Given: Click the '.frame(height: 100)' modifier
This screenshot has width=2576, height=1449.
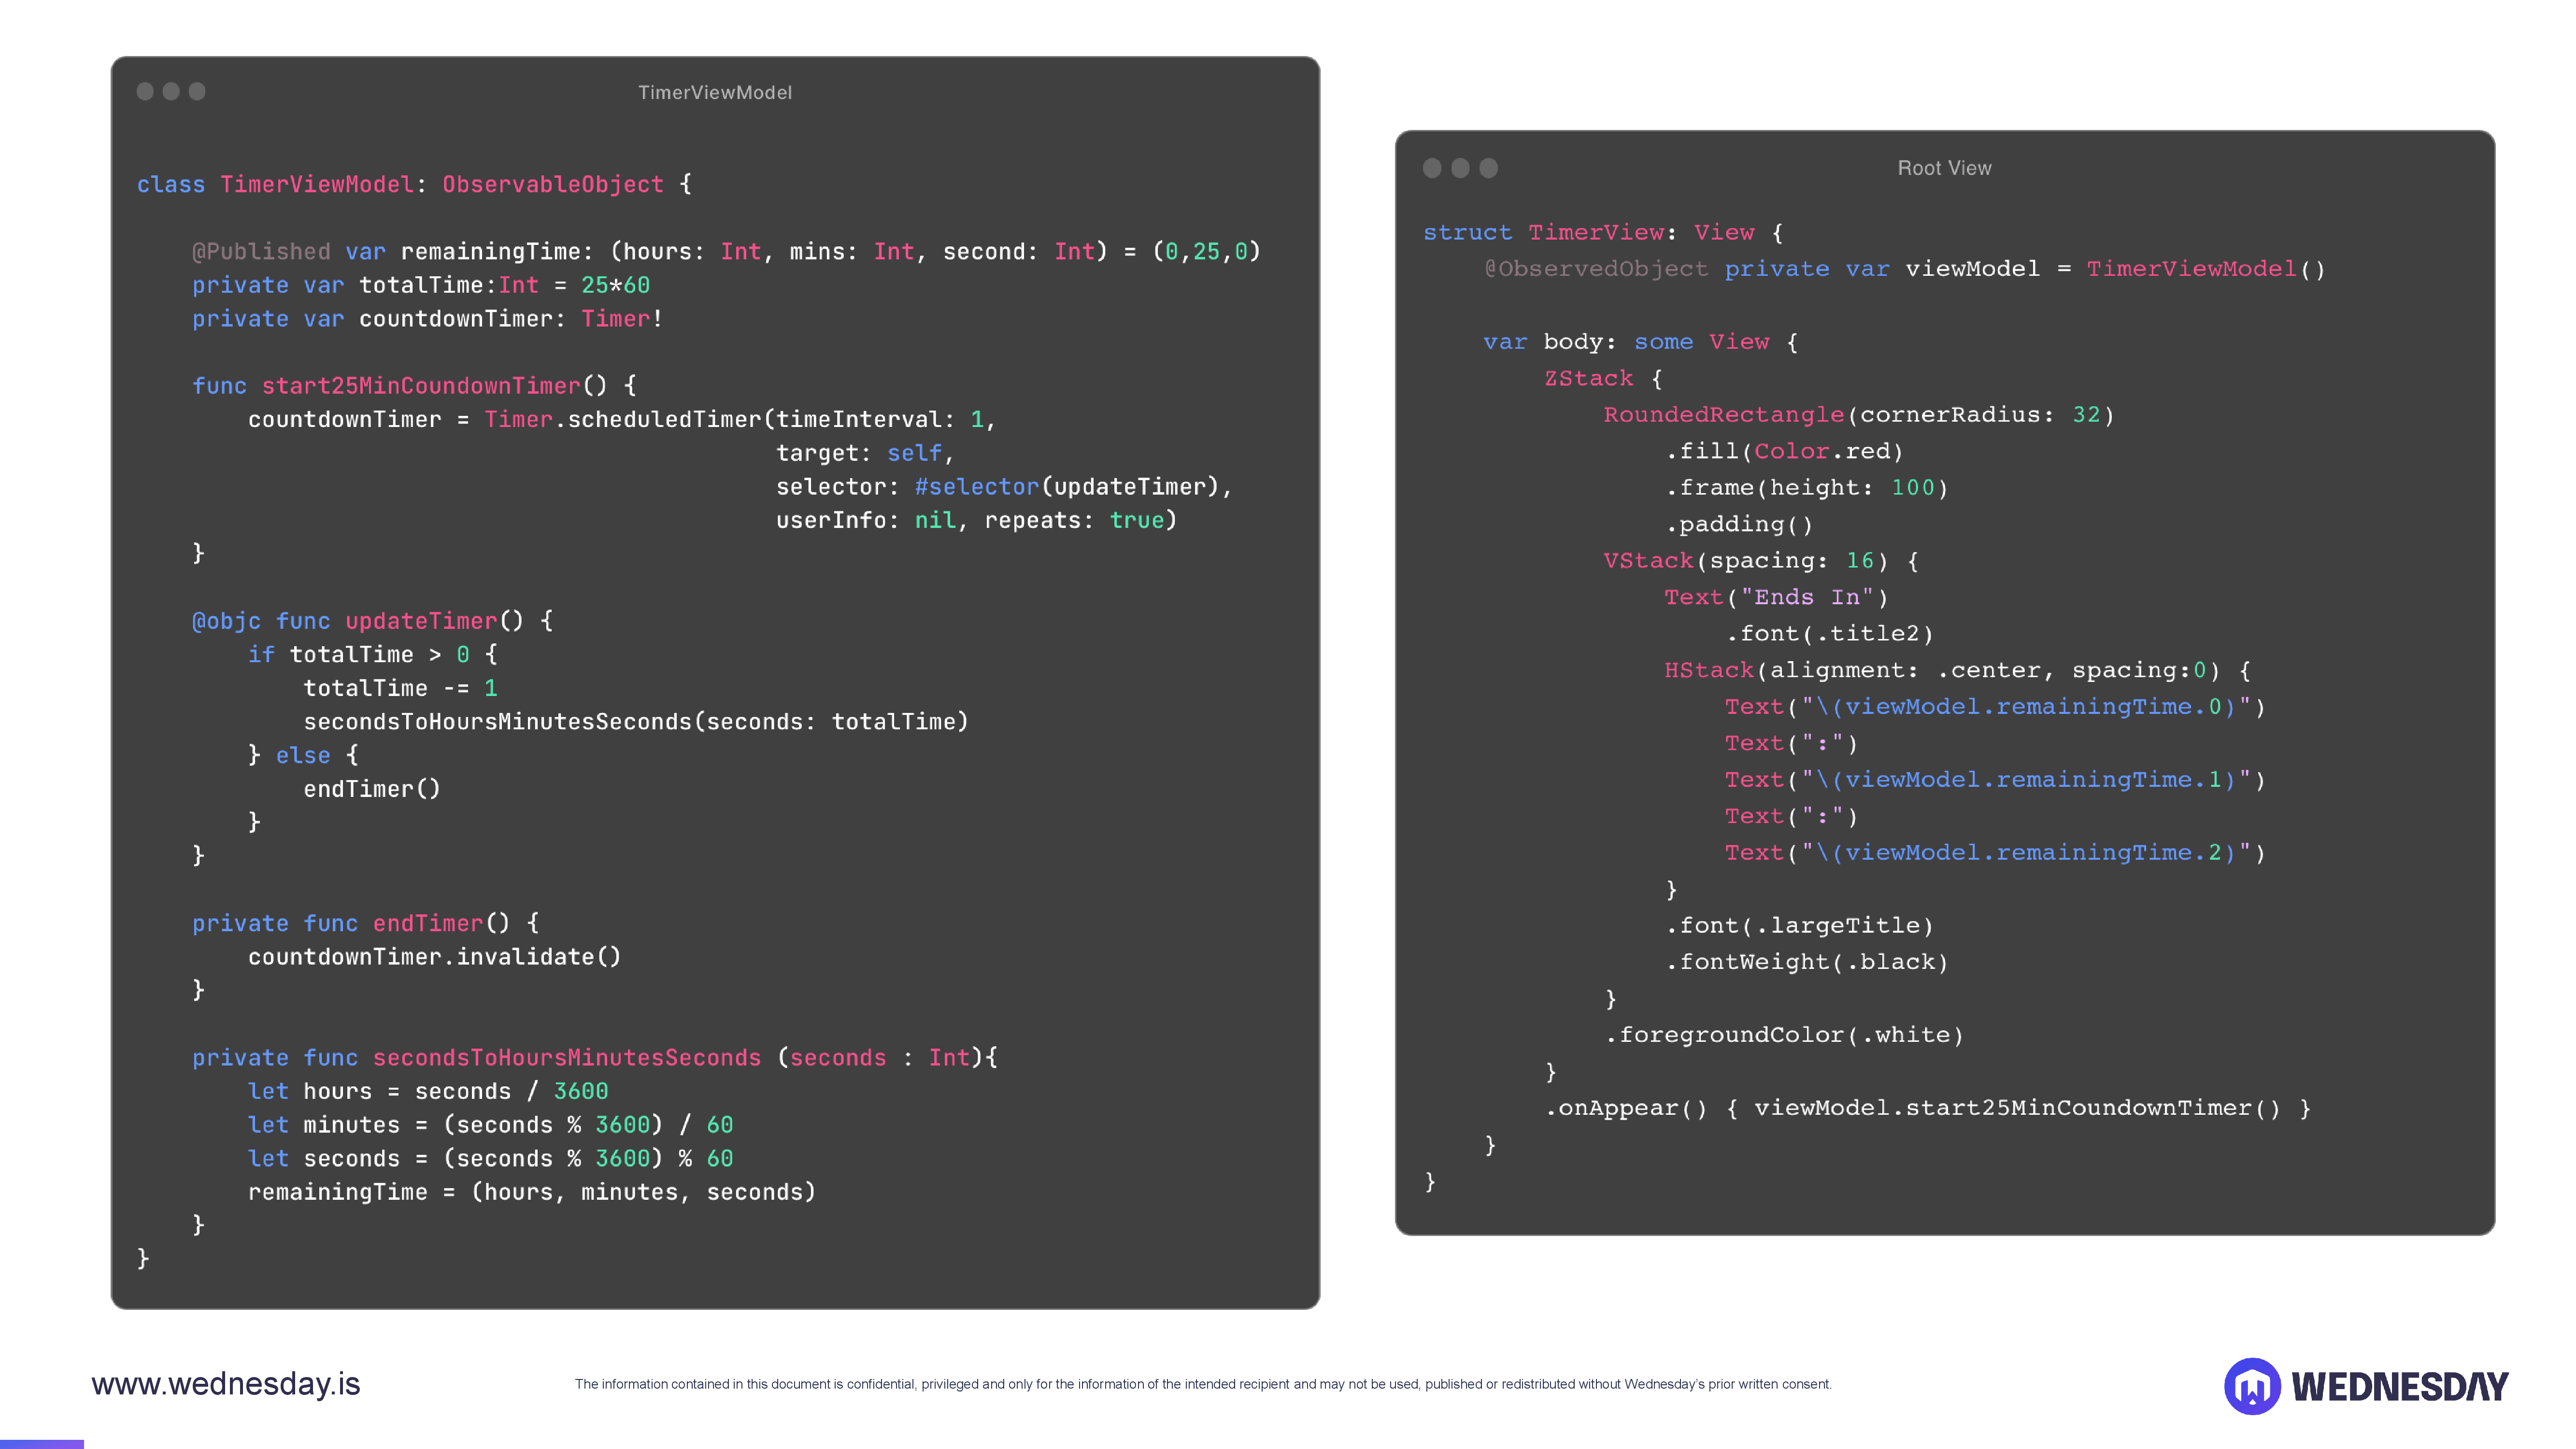Looking at the screenshot, I should coord(1807,488).
